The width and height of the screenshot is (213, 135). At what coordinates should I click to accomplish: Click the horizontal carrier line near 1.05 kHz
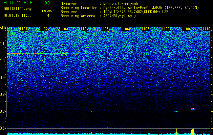pyautogui.click(x=109, y=53)
